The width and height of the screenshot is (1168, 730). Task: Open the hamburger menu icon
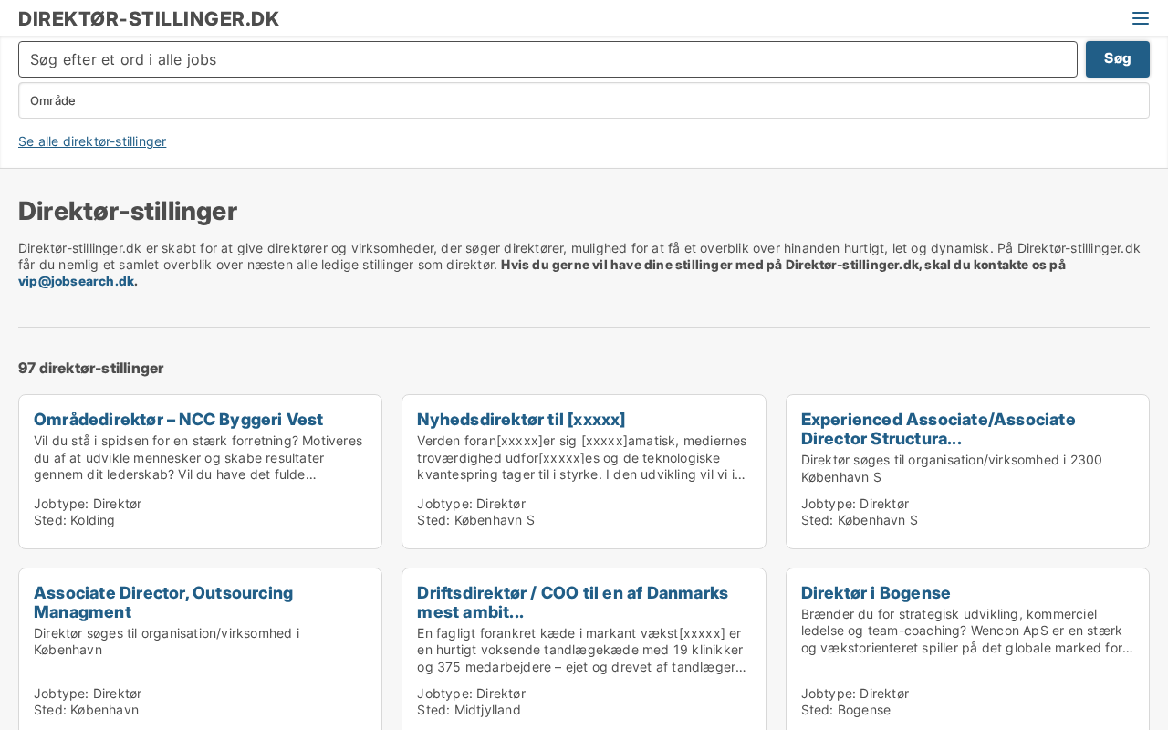[x=1140, y=18]
